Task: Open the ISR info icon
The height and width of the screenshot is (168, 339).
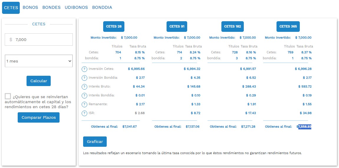Action: point(85,113)
